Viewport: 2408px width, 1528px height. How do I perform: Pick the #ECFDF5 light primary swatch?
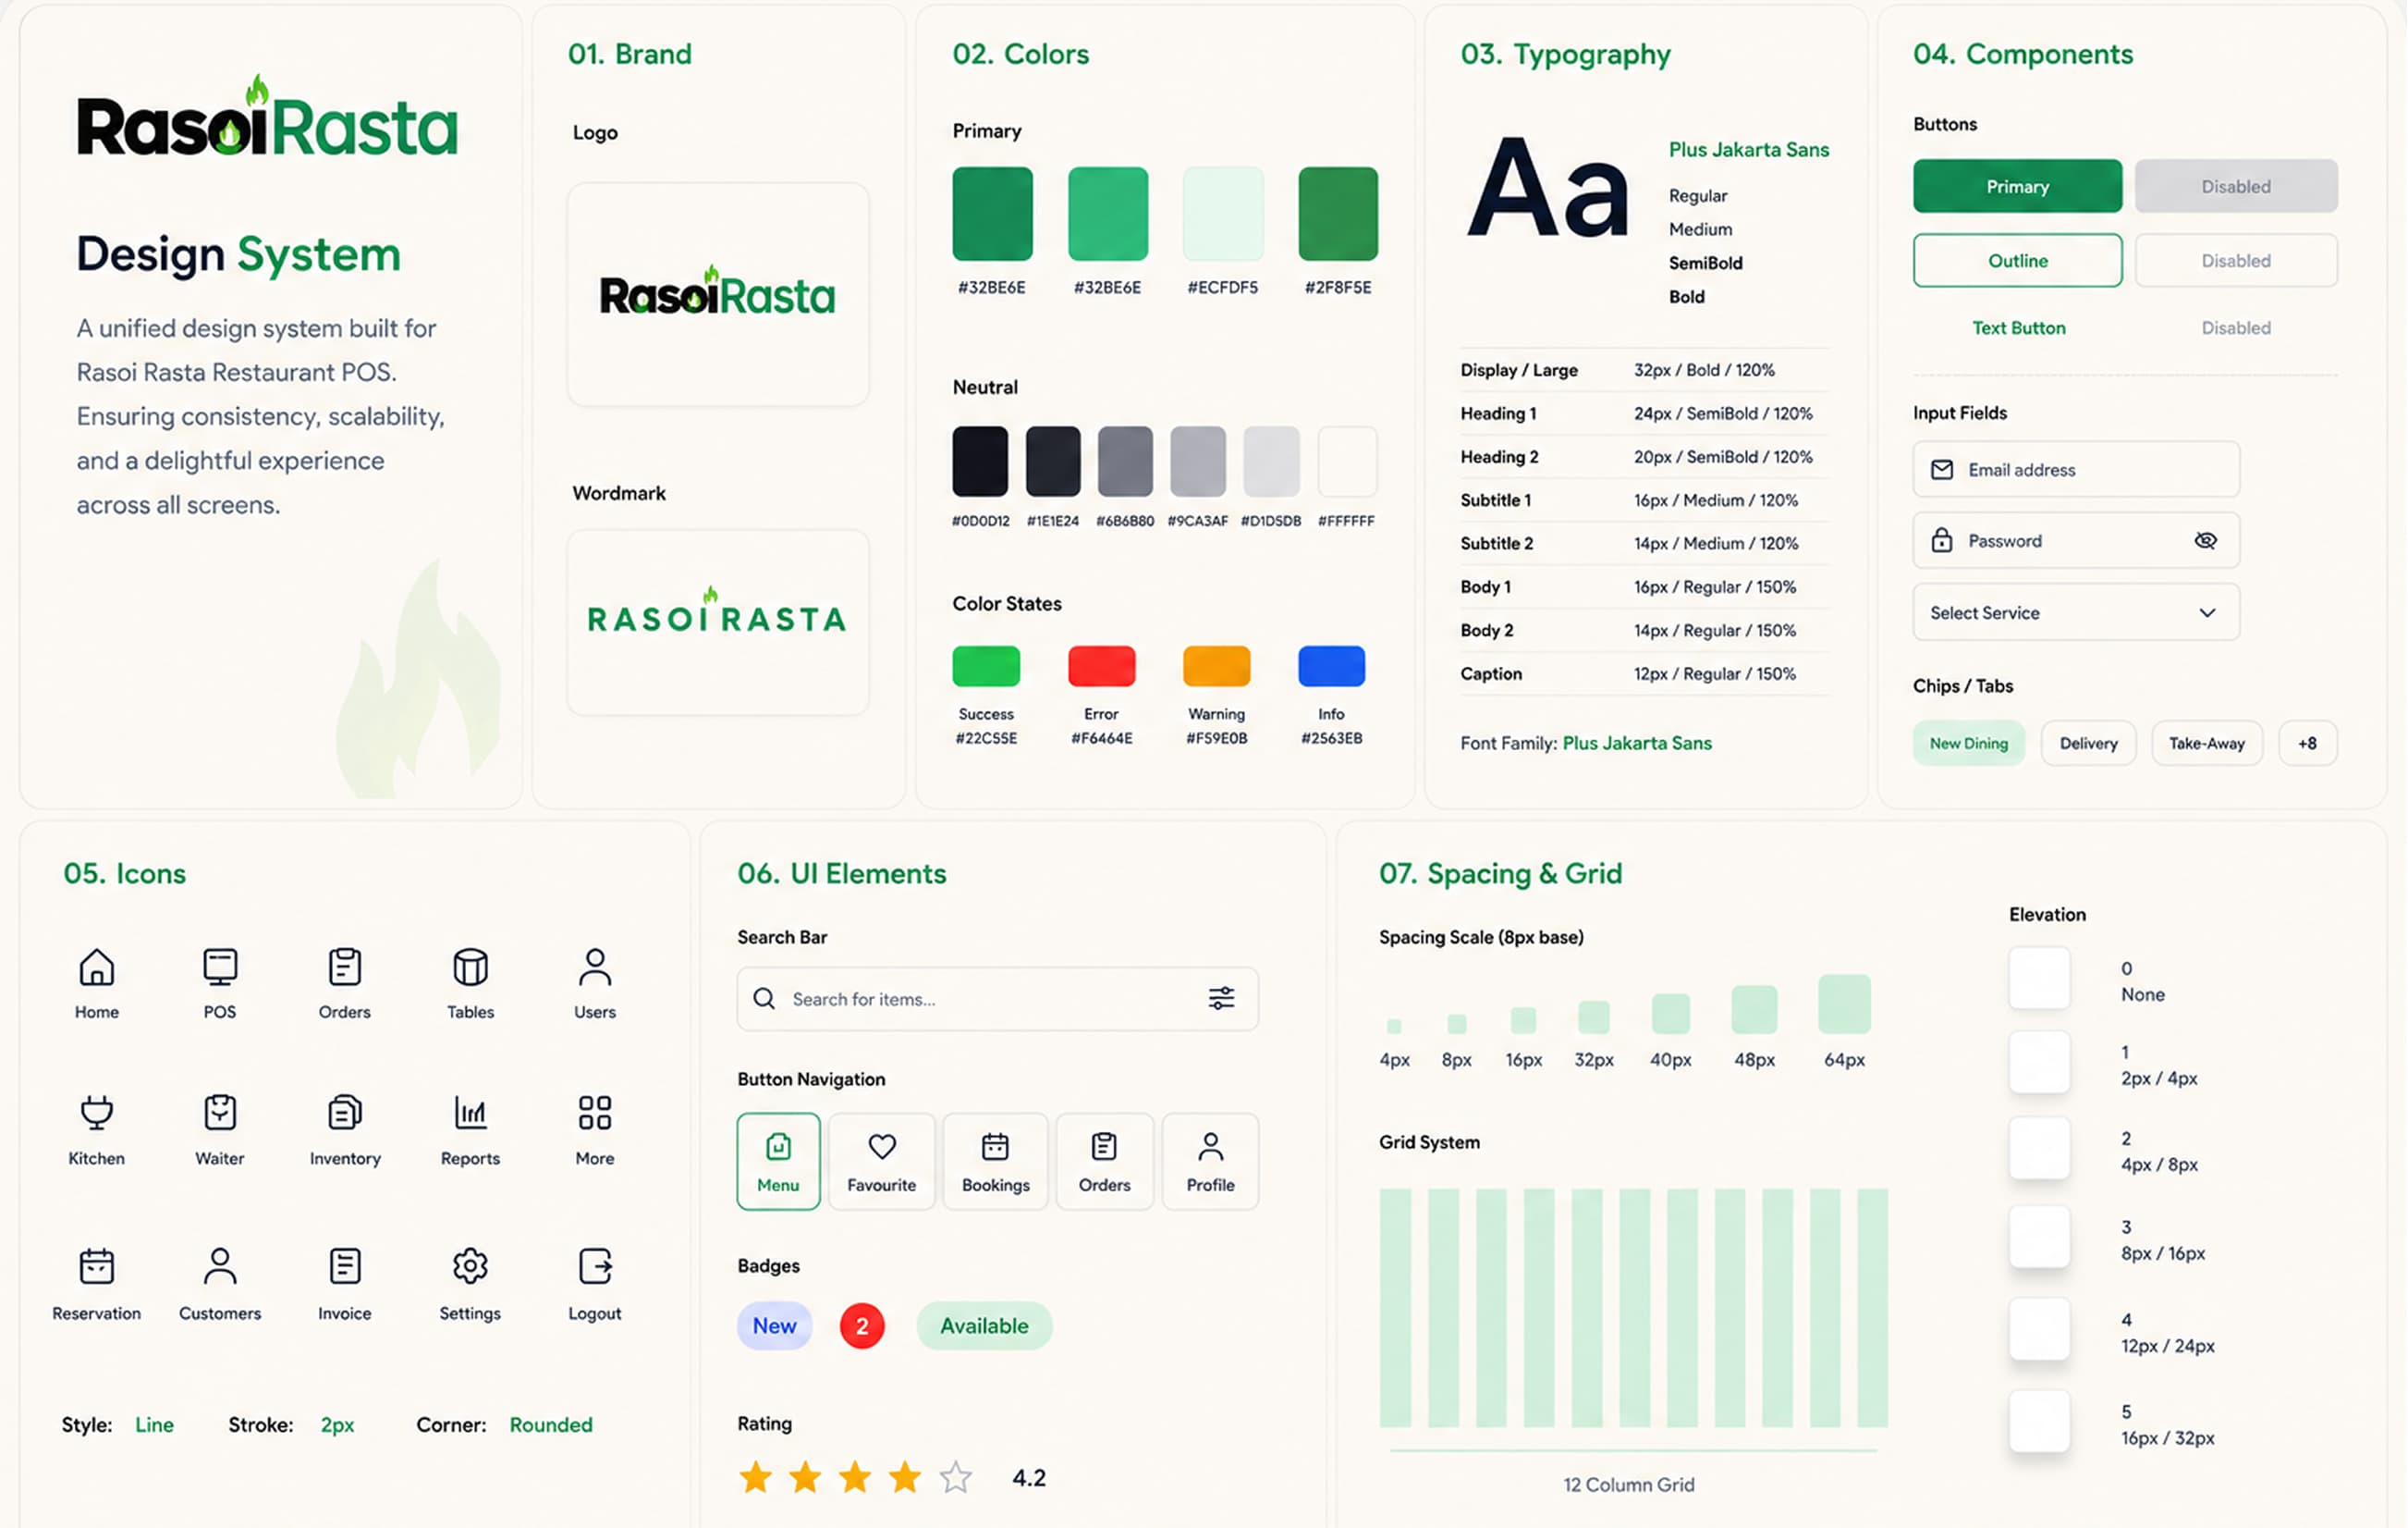coord(1223,215)
